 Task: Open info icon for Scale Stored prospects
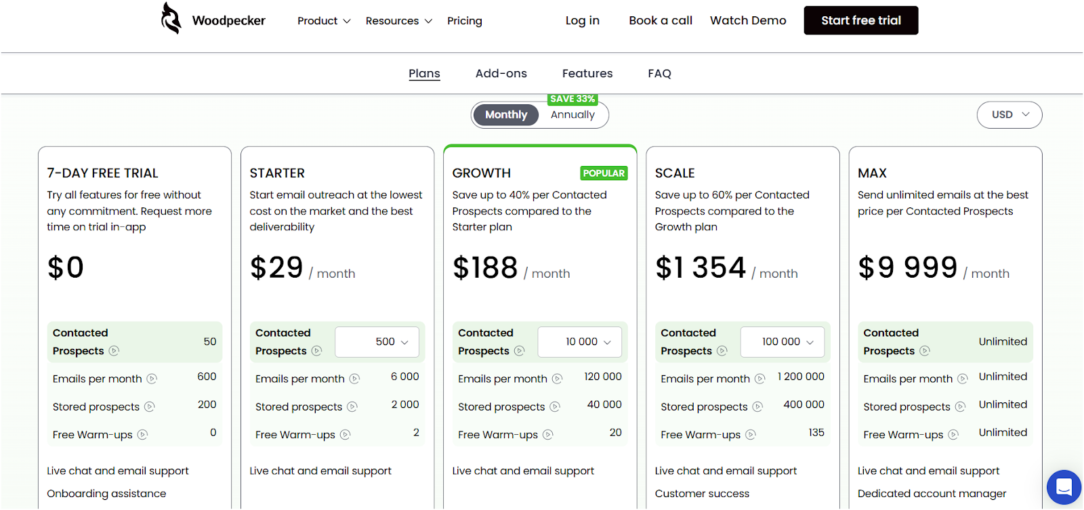click(x=757, y=407)
